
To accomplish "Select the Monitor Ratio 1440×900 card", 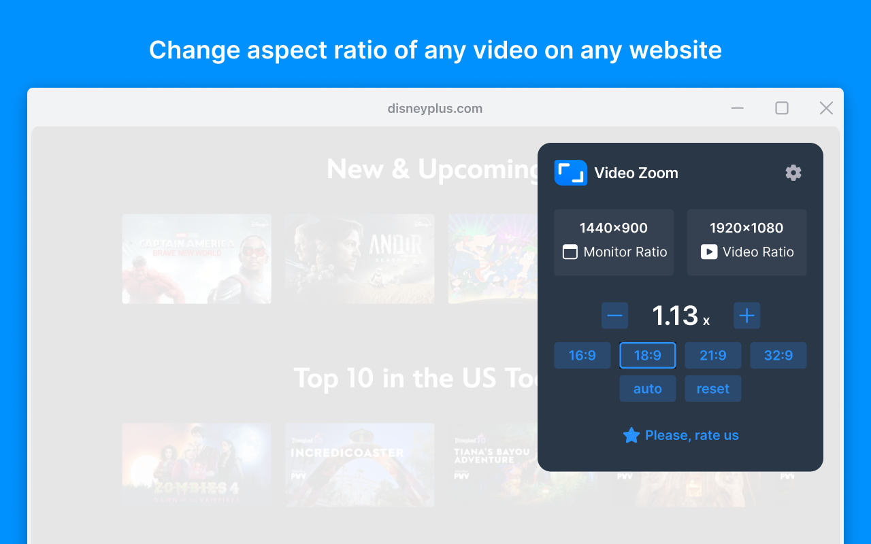I will click(614, 242).
